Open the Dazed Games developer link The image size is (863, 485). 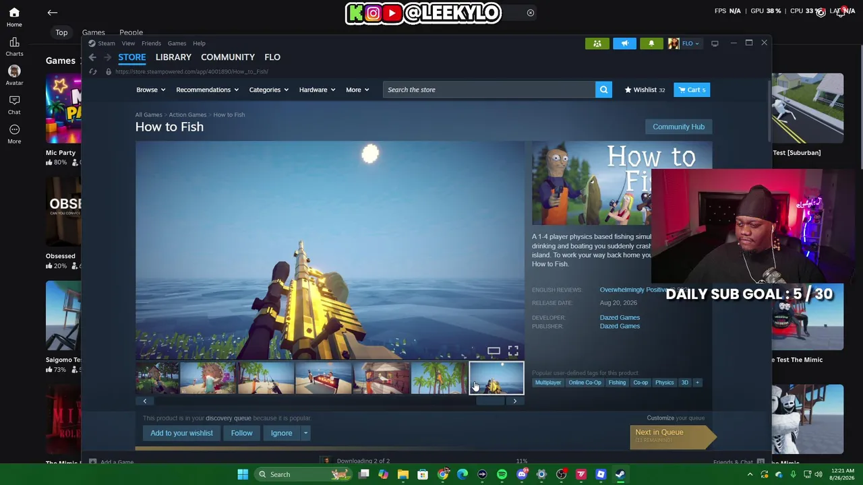[620, 317]
